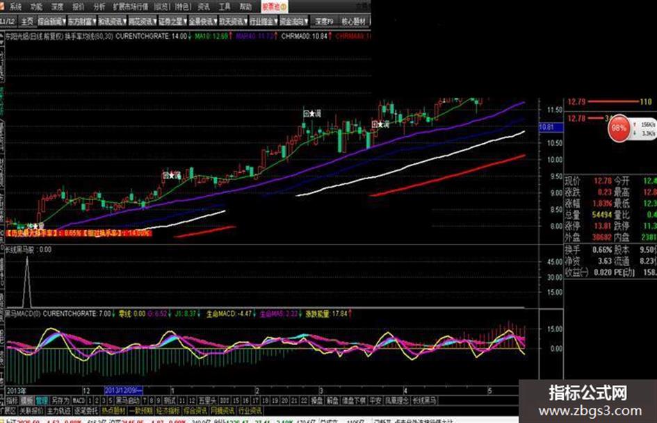This screenshot has height=423, width=657.
Task: Click the 指标 tab at bottom
Action: click(x=12, y=400)
